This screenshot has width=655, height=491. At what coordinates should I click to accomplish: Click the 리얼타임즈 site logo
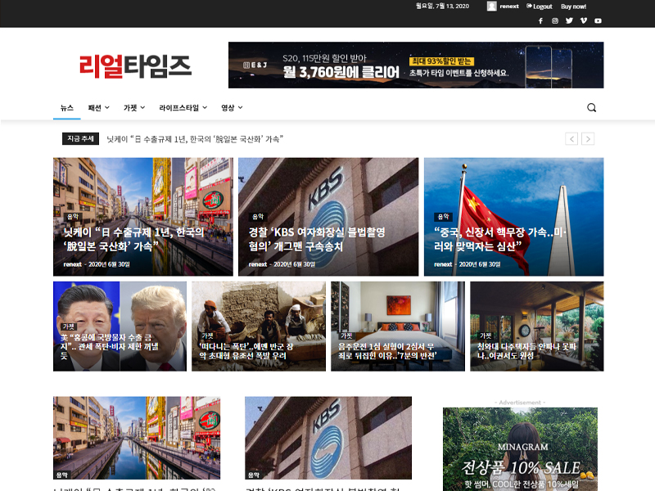coord(135,65)
